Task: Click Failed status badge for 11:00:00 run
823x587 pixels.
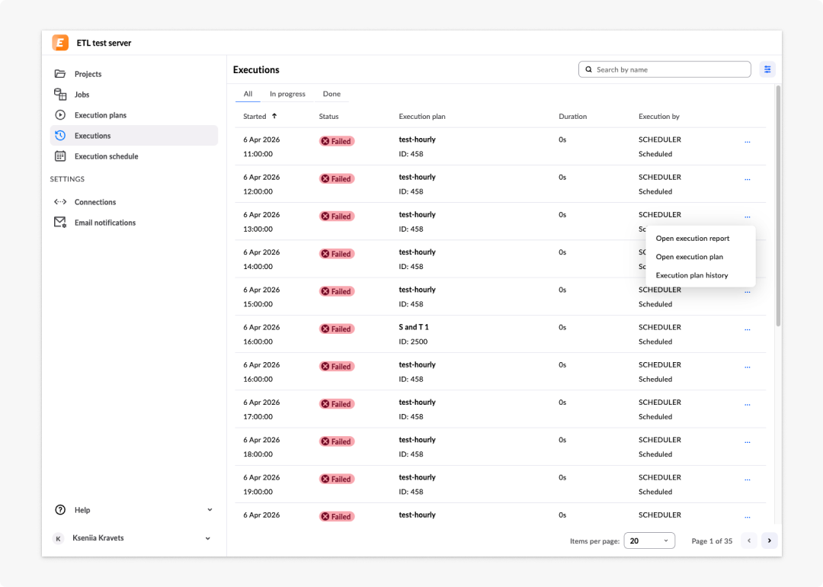Action: pos(337,141)
